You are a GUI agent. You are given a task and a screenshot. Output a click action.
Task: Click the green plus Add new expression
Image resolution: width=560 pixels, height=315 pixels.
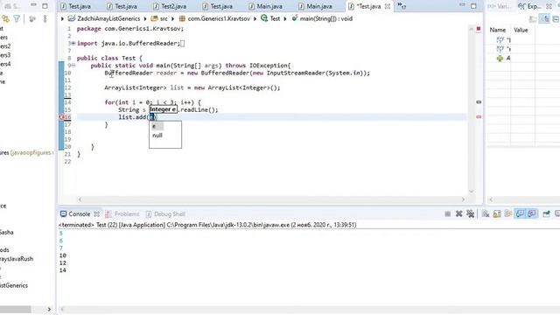pos(500,59)
